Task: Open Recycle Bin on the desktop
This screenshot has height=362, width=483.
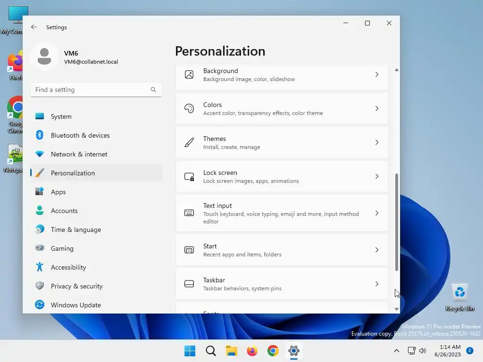Action: tap(459, 297)
